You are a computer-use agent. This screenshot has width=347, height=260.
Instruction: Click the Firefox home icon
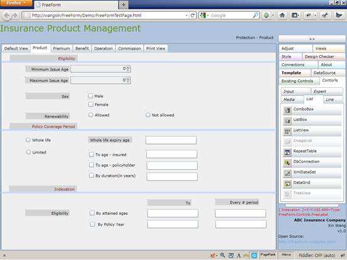pyautogui.click(x=282, y=15)
